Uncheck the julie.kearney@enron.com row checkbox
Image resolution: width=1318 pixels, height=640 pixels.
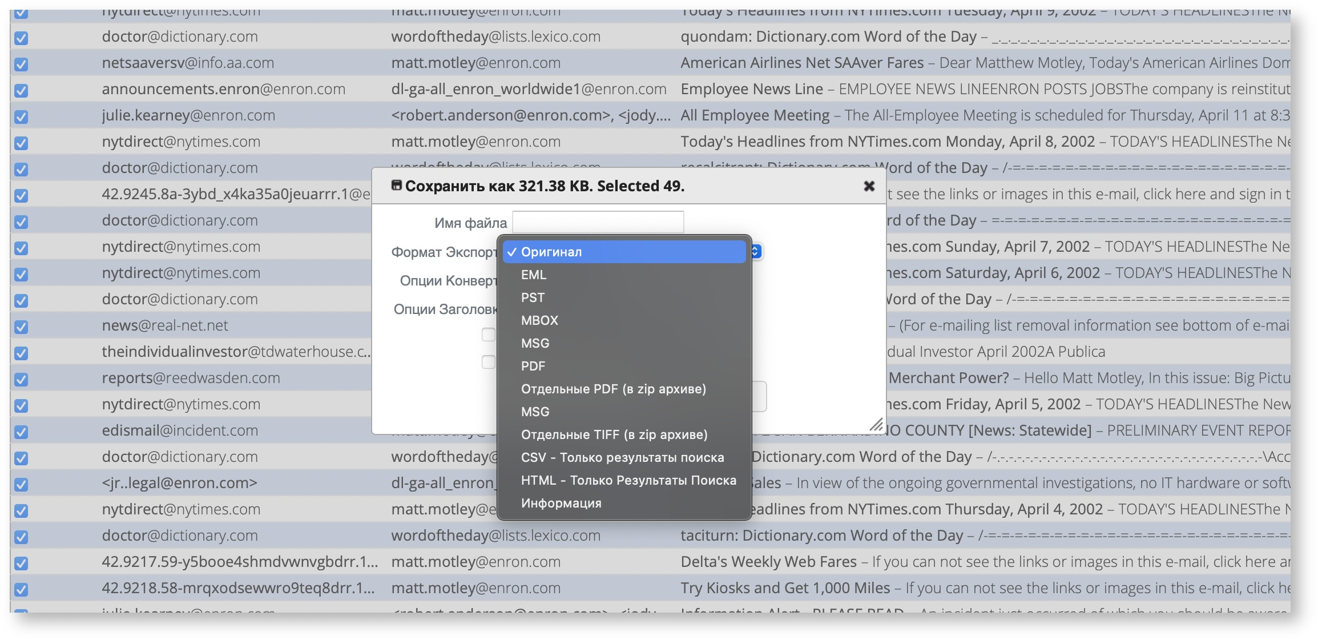pyautogui.click(x=21, y=115)
